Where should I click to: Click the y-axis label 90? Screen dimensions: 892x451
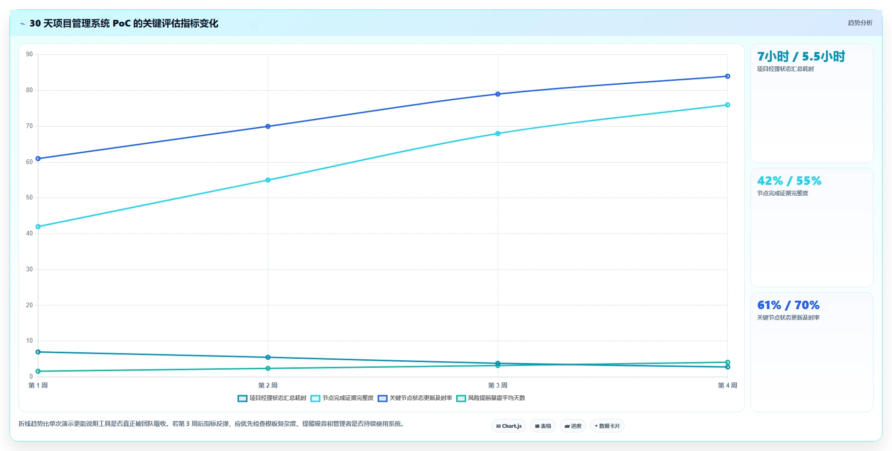tap(29, 54)
